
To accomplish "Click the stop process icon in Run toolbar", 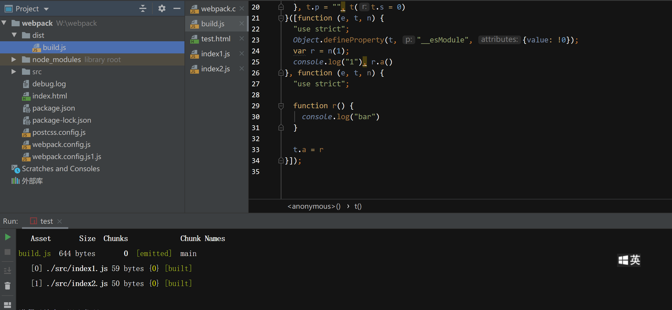I will (x=8, y=252).
